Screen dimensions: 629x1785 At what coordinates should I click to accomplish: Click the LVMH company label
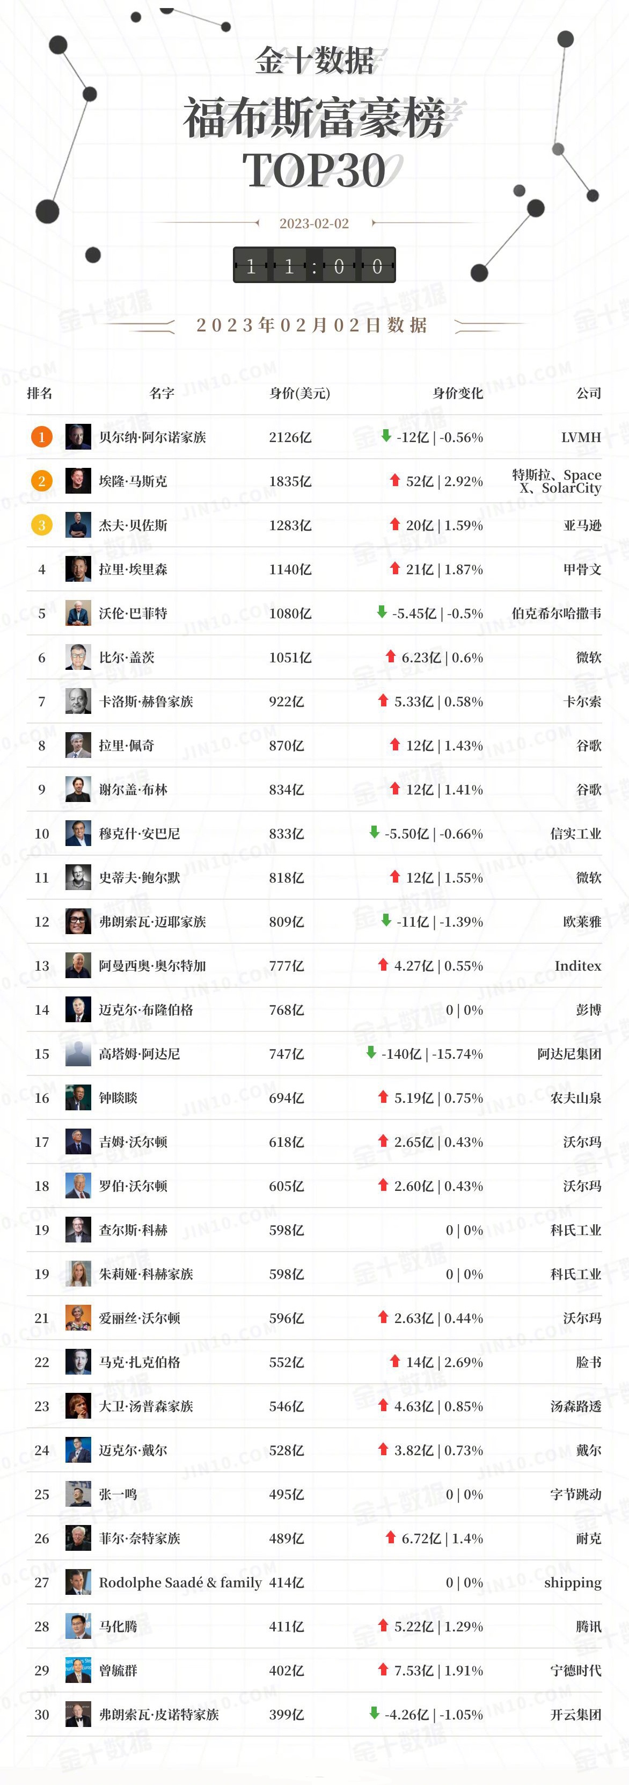click(581, 437)
